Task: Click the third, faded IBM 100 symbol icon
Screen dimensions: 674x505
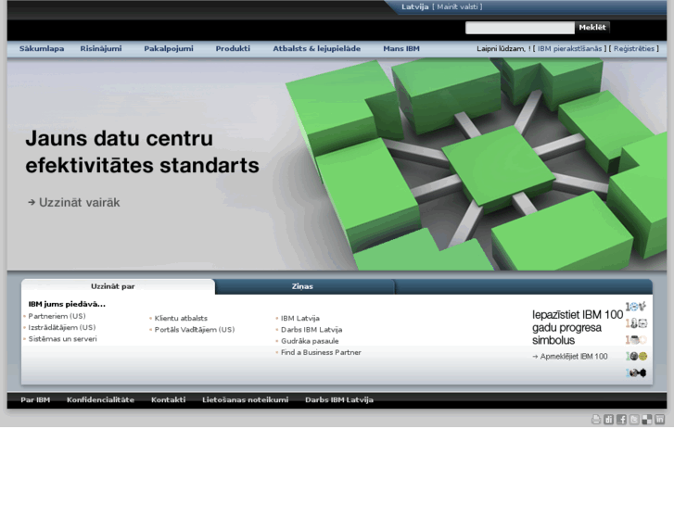Action: [636, 340]
